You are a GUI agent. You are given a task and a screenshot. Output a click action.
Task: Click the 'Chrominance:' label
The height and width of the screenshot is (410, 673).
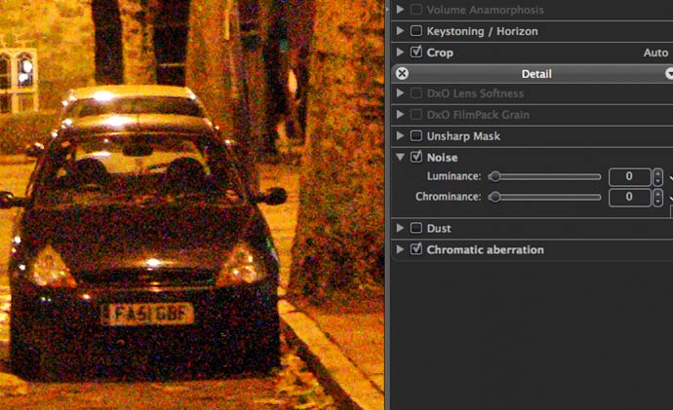coord(448,197)
